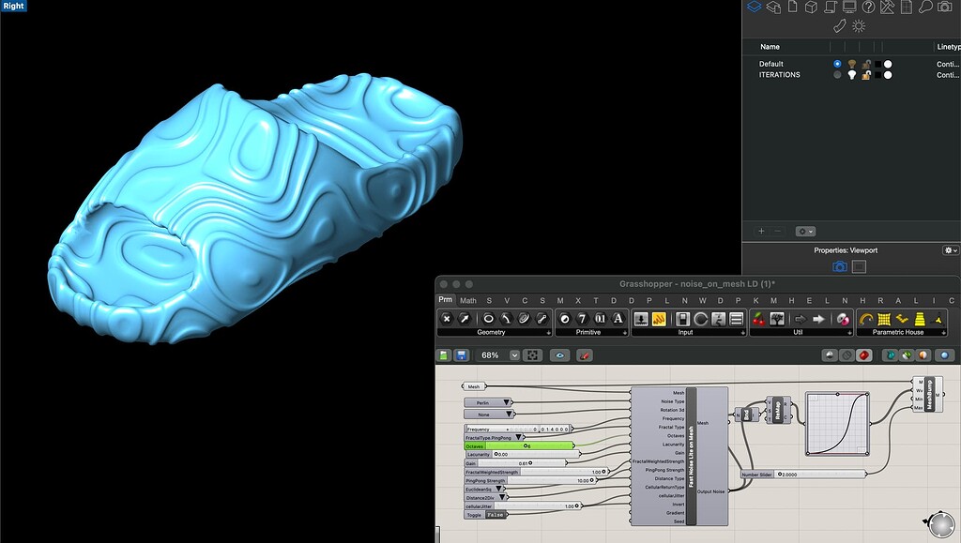Screen dimensions: 961x543
Task: Click the Prm tab in Grasshopper
Action: pyautogui.click(x=447, y=300)
